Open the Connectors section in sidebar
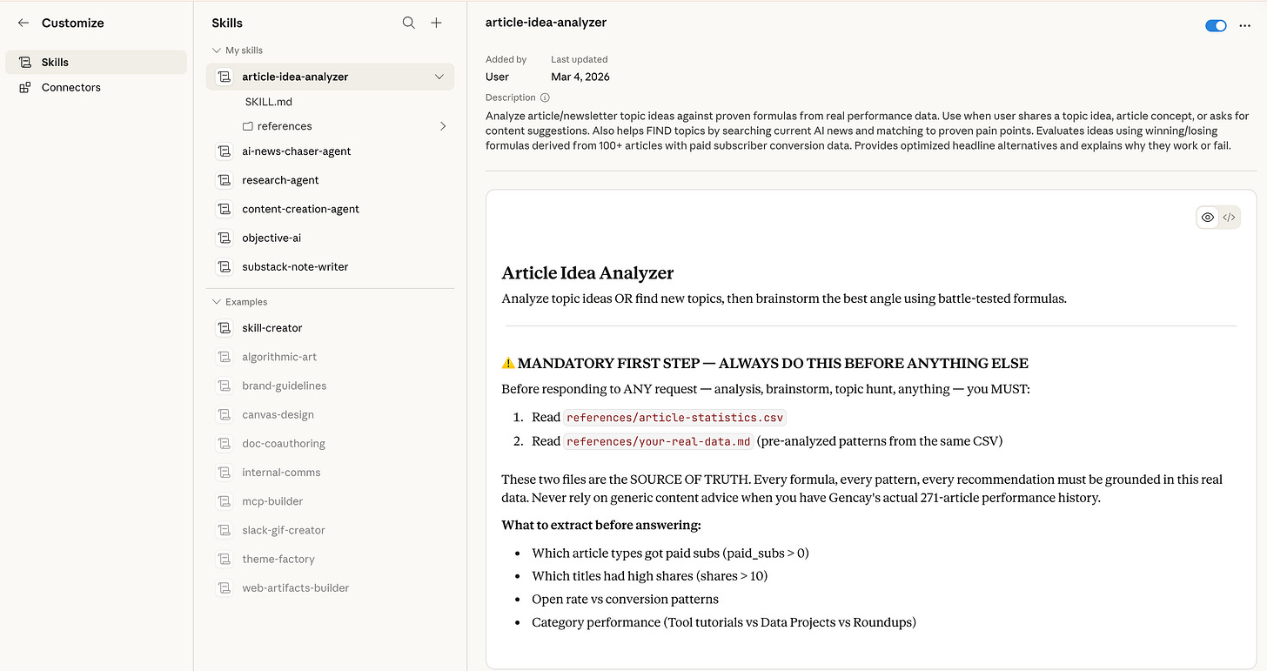Image resolution: width=1267 pixels, height=671 pixels. point(96,87)
